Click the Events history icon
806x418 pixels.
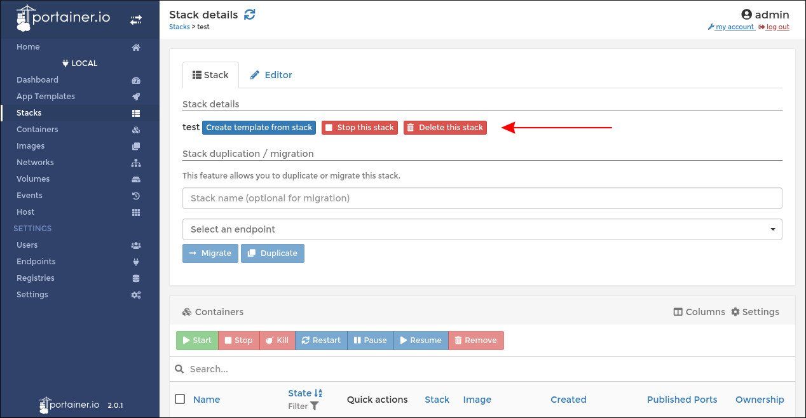pos(136,195)
